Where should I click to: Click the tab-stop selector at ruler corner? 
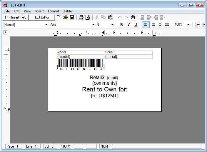(5, 32)
